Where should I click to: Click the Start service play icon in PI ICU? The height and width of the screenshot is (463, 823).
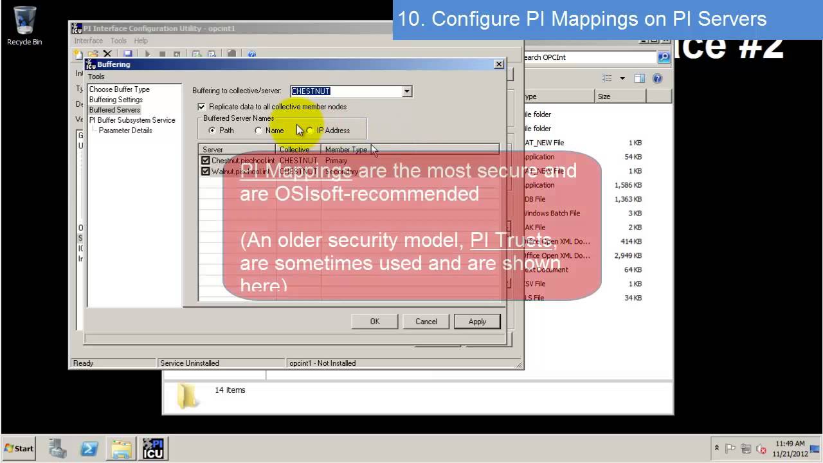click(147, 55)
